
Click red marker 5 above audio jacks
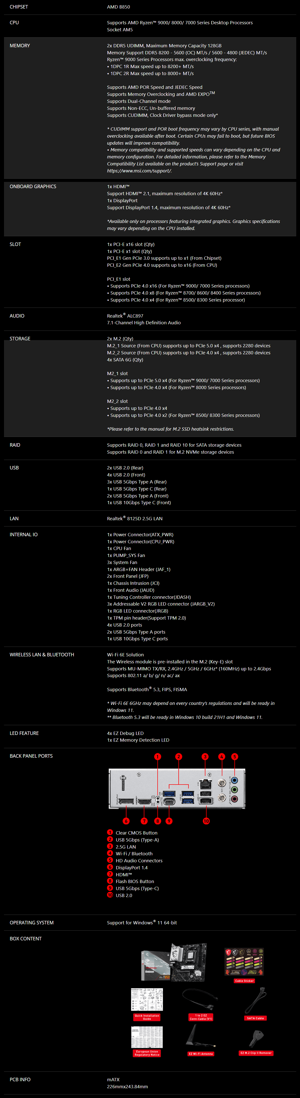pyautogui.click(x=234, y=757)
